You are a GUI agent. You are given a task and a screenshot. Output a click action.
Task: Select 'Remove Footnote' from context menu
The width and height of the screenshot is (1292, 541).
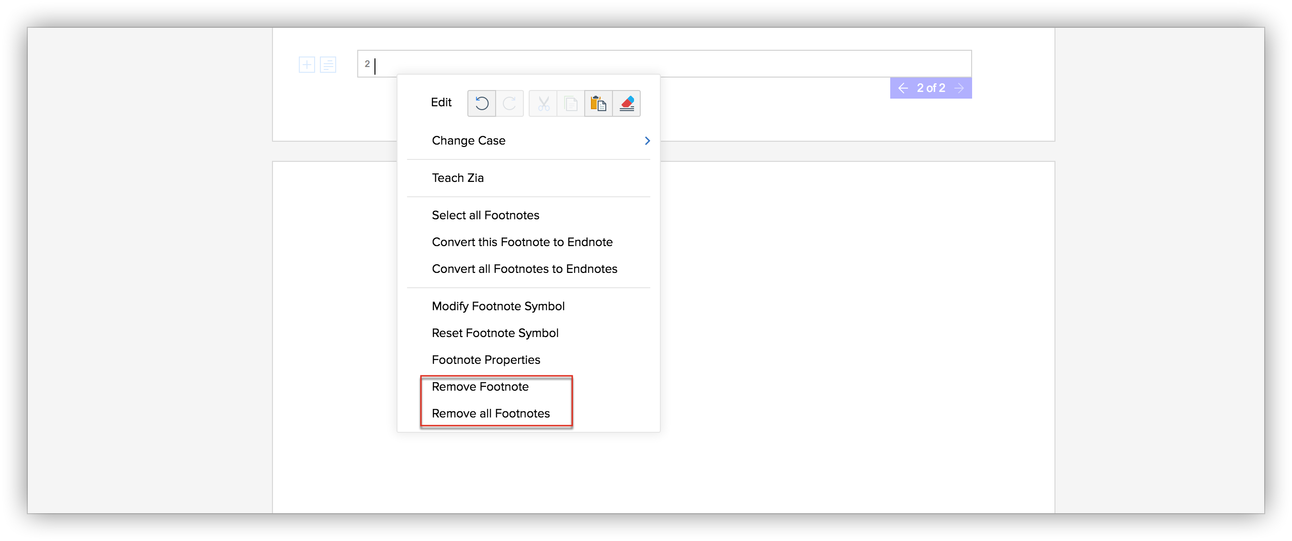(479, 387)
